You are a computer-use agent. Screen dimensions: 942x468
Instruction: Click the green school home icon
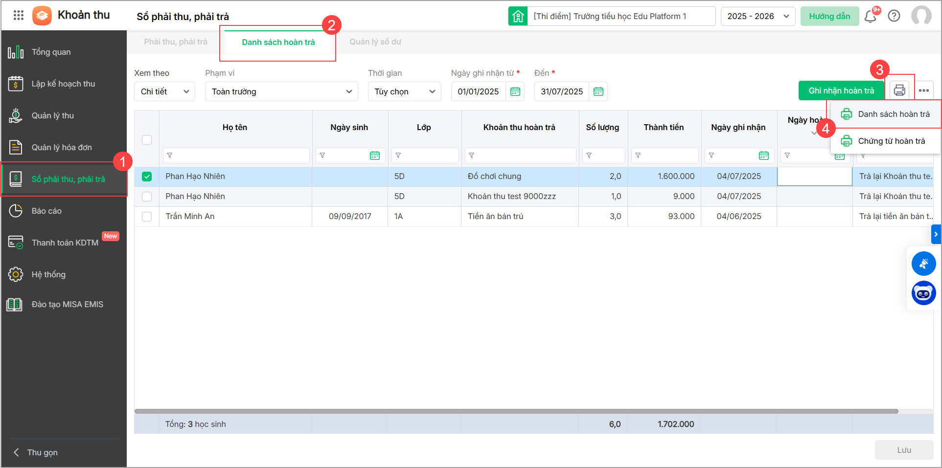[518, 16]
